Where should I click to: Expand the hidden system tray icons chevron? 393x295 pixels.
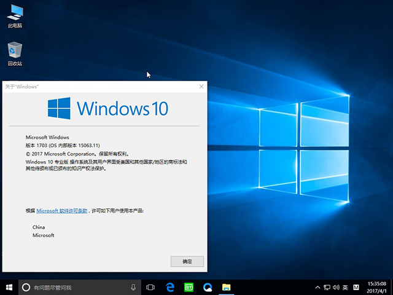tap(317, 287)
